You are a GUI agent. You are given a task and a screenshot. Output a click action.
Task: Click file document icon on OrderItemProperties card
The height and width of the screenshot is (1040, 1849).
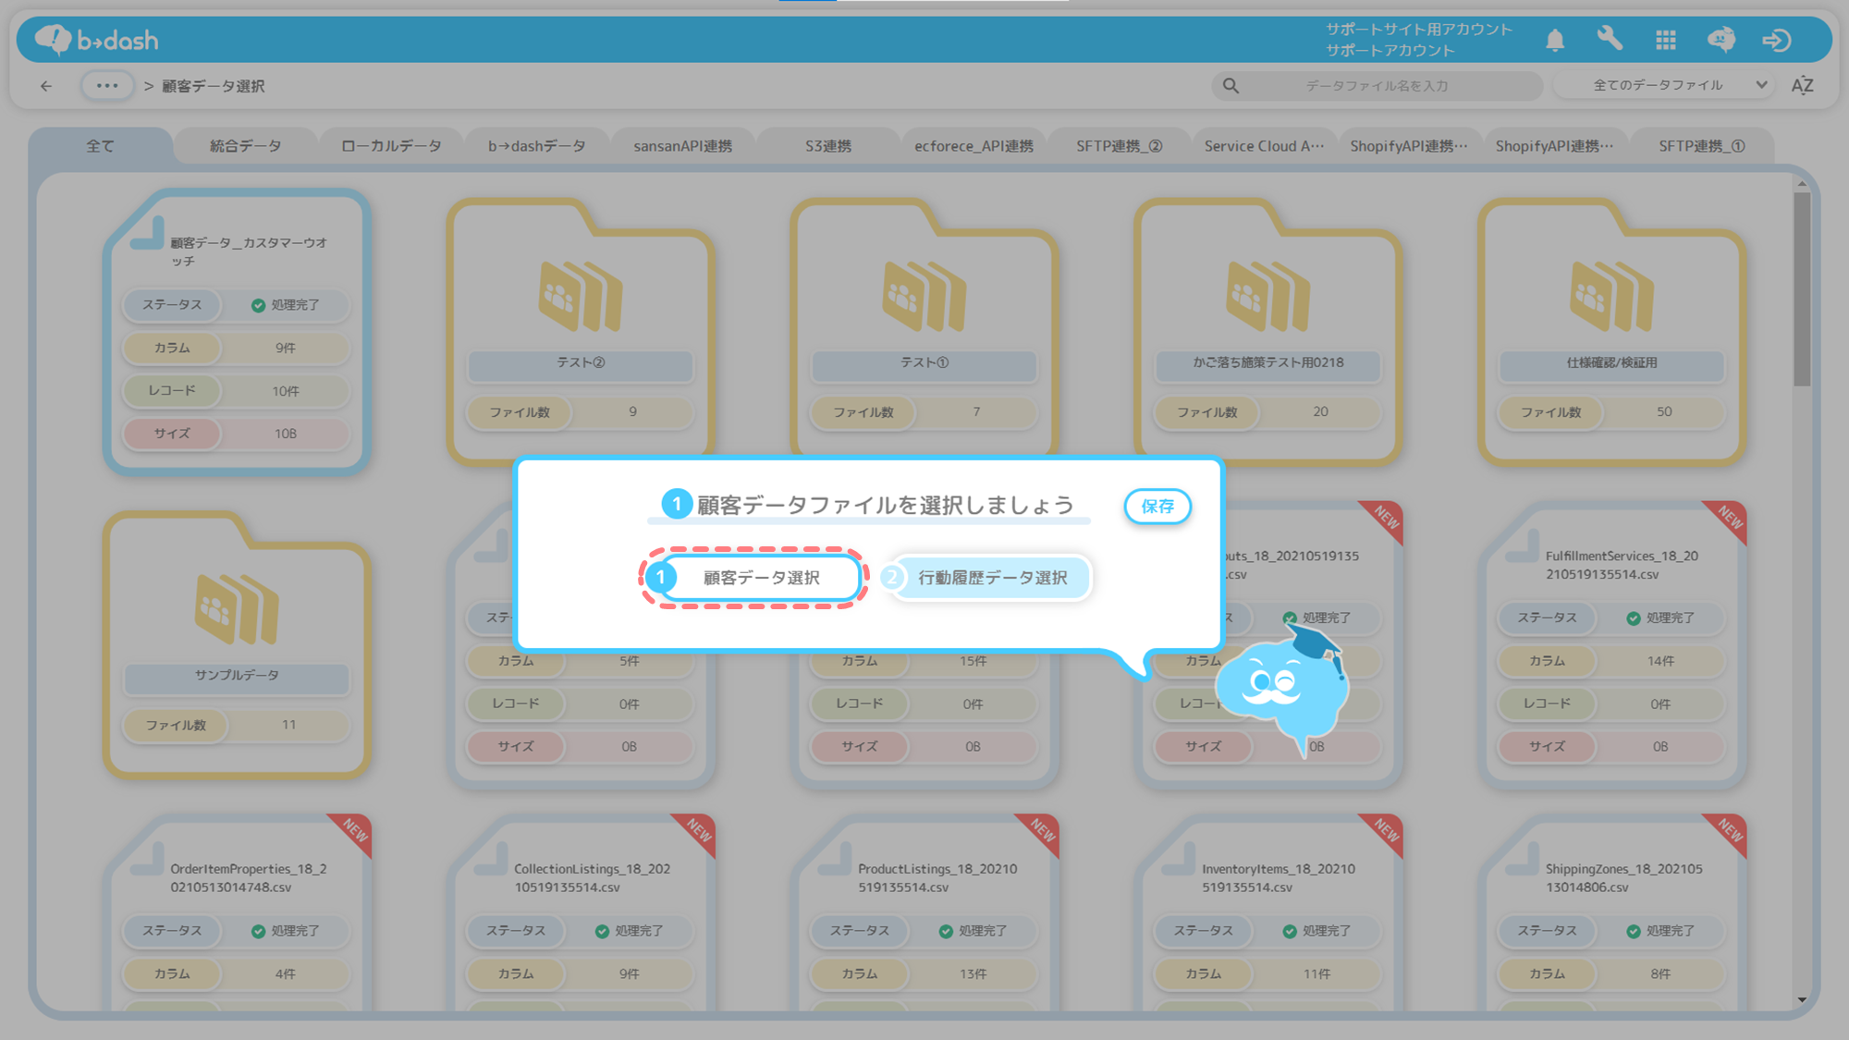click(146, 861)
